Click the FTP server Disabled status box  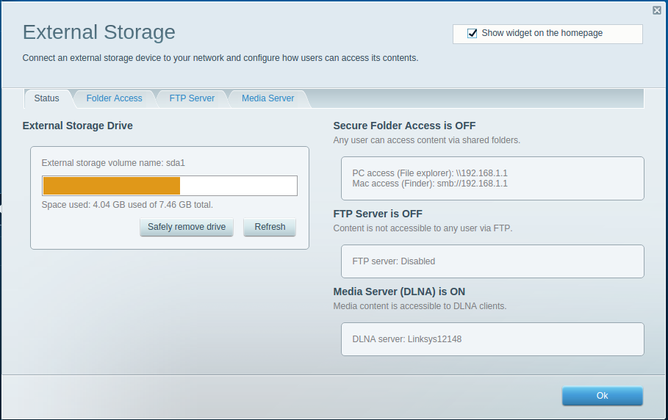(x=492, y=261)
